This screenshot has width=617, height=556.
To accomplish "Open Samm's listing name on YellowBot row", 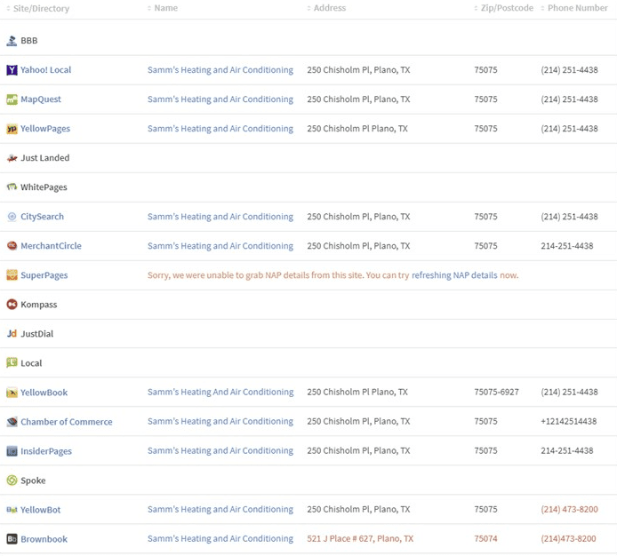I will pyautogui.click(x=220, y=509).
